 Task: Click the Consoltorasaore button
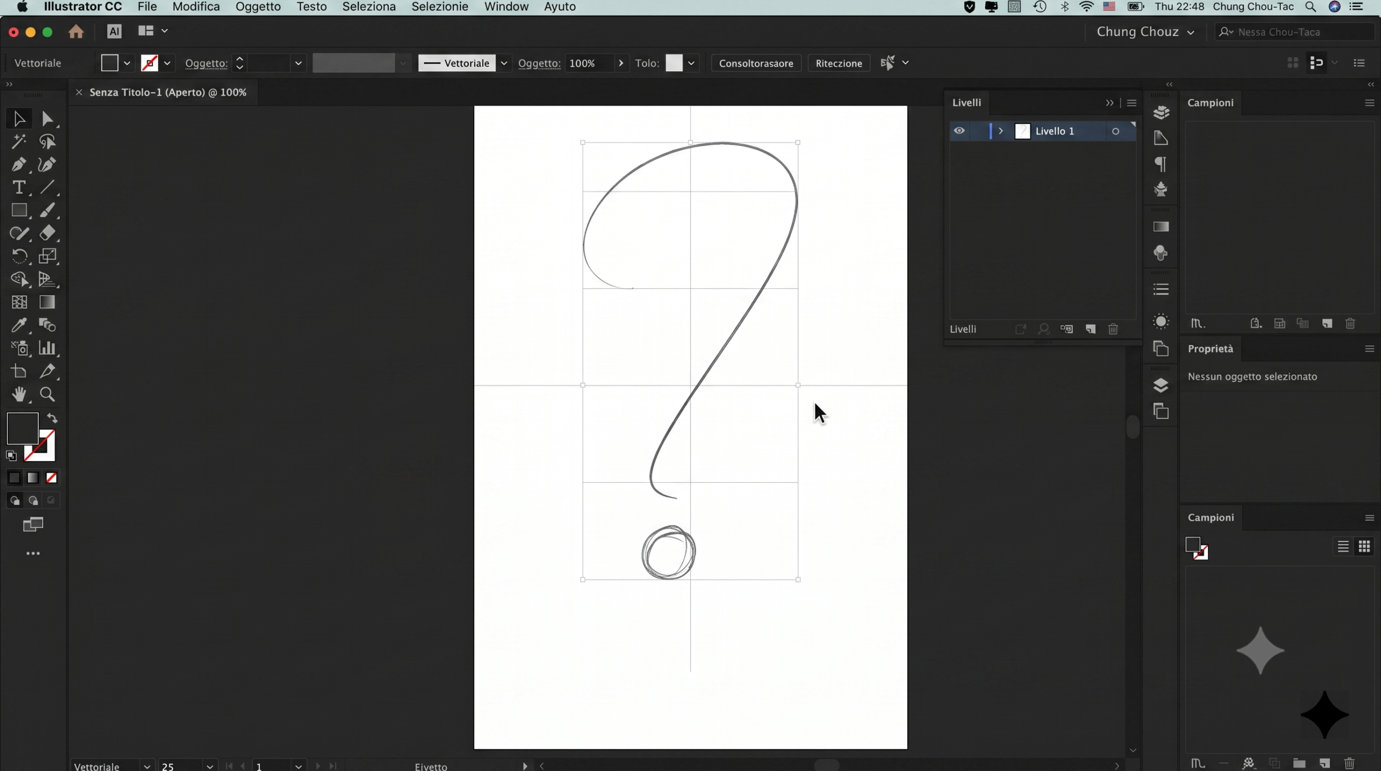[756, 63]
